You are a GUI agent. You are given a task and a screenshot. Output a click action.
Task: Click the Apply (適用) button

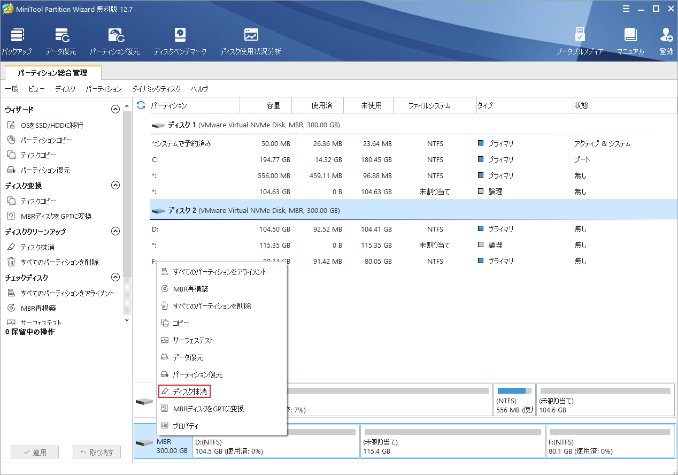(34, 452)
